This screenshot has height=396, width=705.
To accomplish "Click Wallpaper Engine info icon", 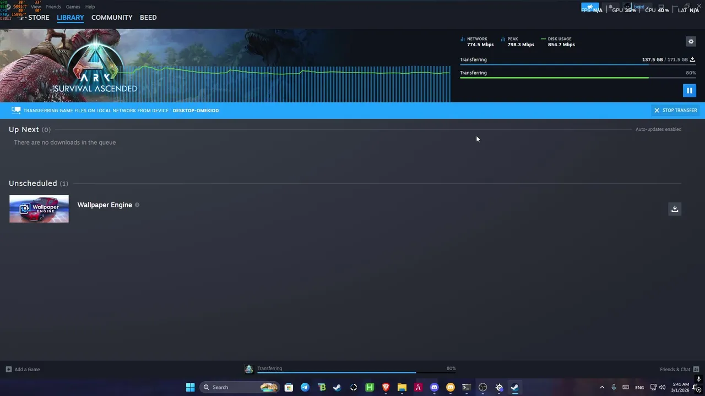I will 137,205.
